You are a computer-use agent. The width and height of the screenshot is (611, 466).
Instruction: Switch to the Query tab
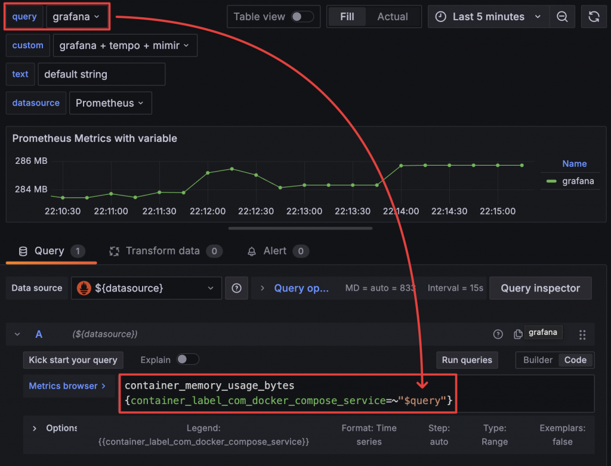(x=51, y=251)
